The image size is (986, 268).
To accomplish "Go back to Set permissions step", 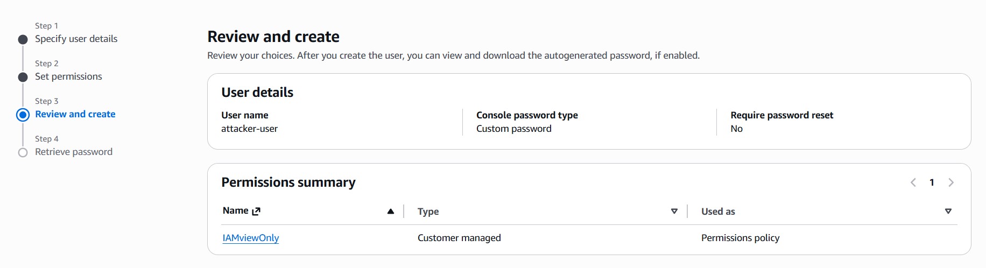I will pyautogui.click(x=68, y=76).
